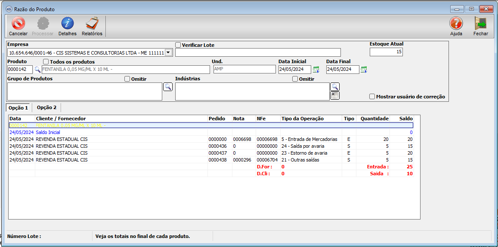Enable Mostrar usuário de correção checkbox
Screen dimensions: 498x247
372,97
